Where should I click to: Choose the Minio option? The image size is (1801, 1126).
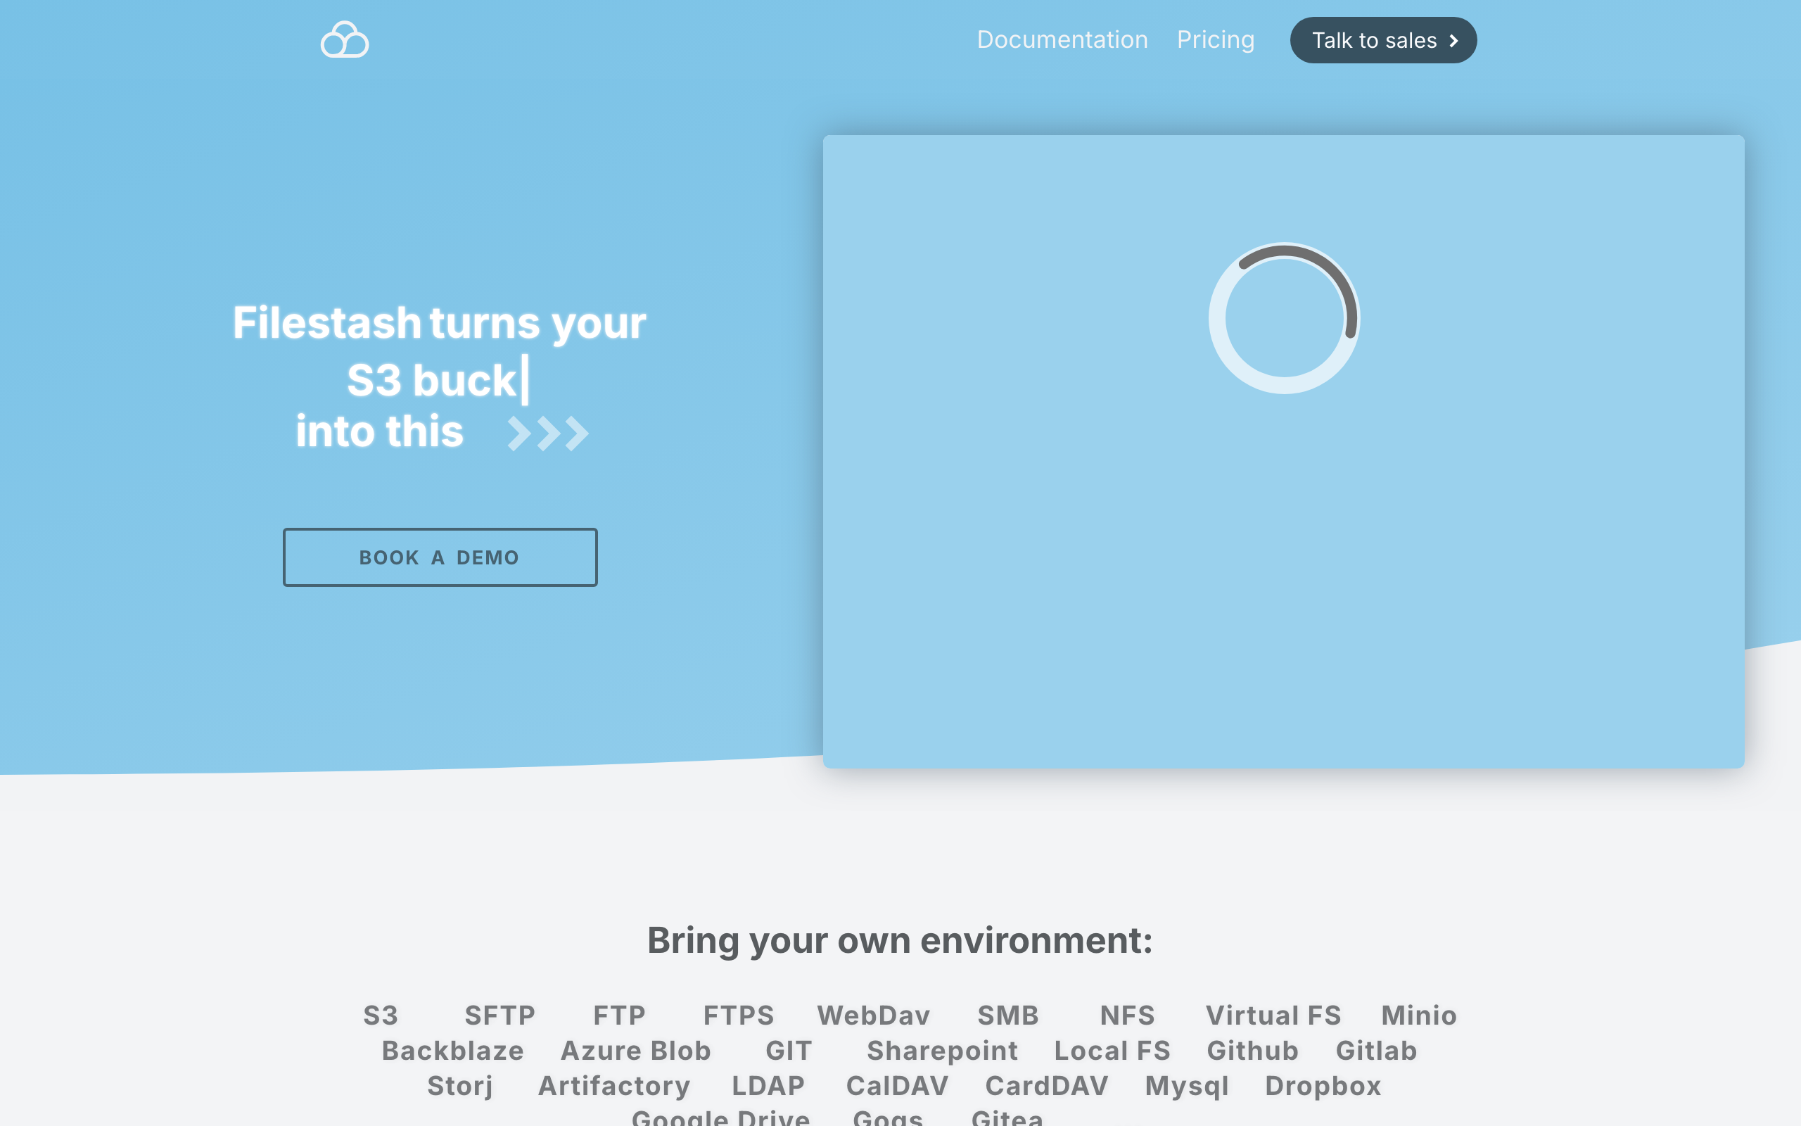point(1418,1015)
